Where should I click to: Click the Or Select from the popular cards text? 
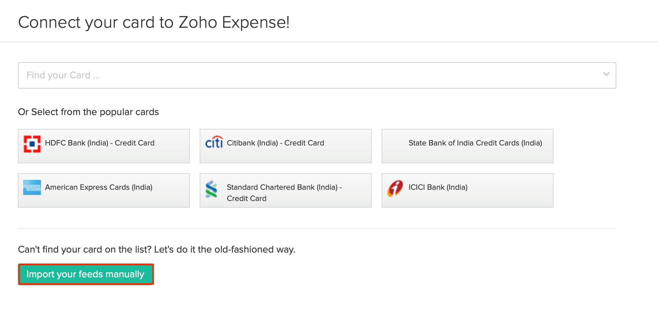click(x=88, y=112)
